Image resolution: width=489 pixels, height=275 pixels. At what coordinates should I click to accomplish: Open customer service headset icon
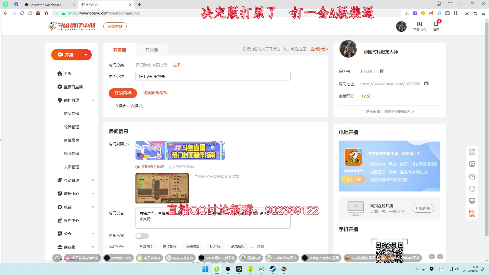pyautogui.click(x=472, y=189)
